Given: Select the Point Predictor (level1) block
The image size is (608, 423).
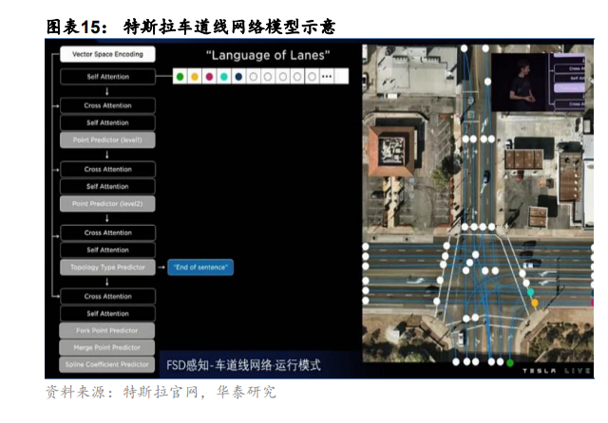Looking at the screenshot, I should [x=107, y=139].
